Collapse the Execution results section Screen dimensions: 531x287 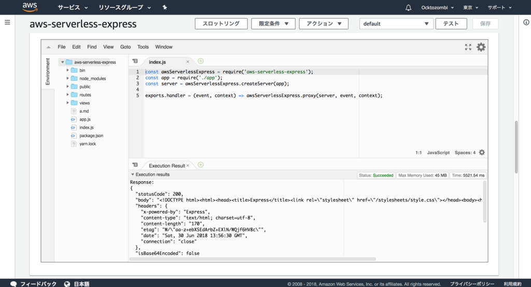[133, 175]
